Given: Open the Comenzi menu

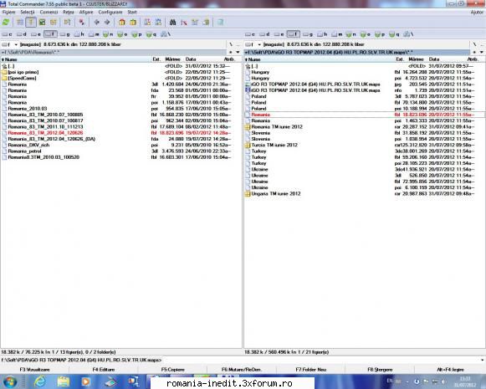Looking at the screenshot, I should pos(49,12).
